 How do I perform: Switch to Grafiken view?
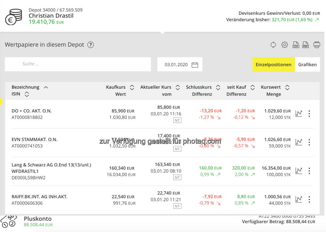tap(307, 65)
